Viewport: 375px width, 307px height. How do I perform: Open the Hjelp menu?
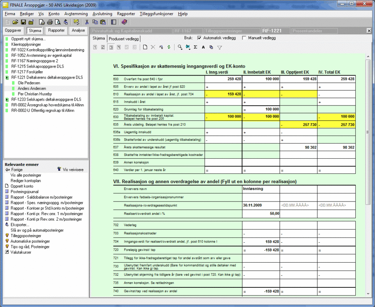183,14
